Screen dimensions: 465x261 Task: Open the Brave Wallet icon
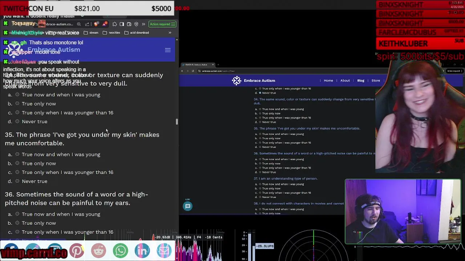tap(129, 24)
